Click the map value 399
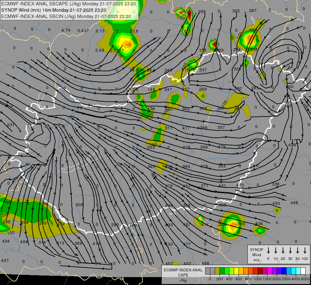 click(204, 147)
